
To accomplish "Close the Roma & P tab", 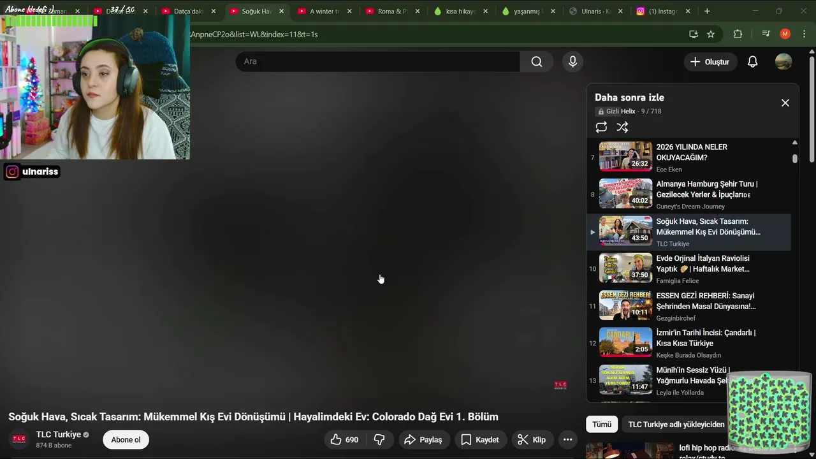I will coord(417,11).
